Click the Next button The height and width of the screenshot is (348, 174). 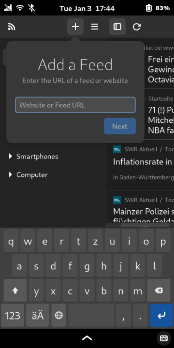pos(120,126)
